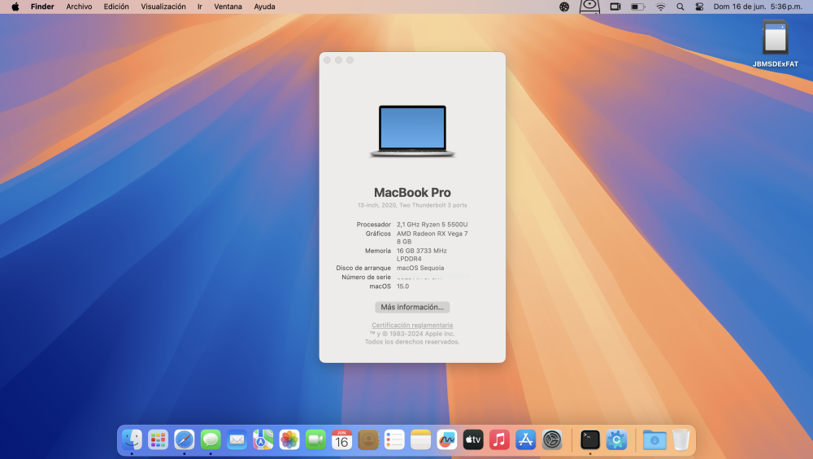This screenshot has width=813, height=459.
Task: Open the Archivo menu
Action: [79, 7]
